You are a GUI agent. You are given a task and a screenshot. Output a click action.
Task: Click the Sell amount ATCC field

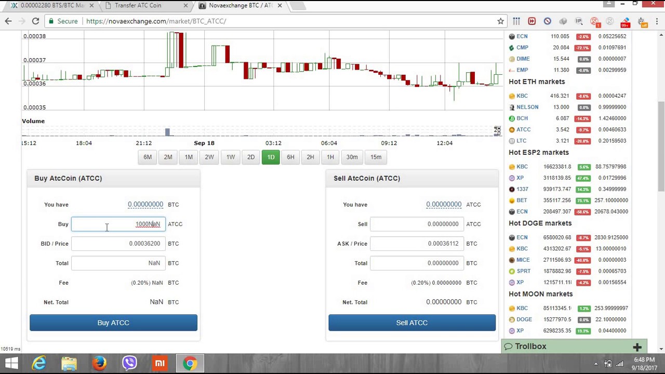[x=417, y=224]
